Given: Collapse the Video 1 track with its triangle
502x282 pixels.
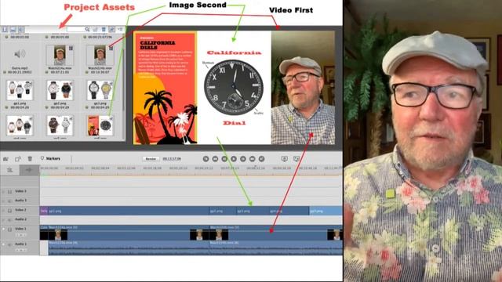Looking at the screenshot, I should [x=4, y=229].
